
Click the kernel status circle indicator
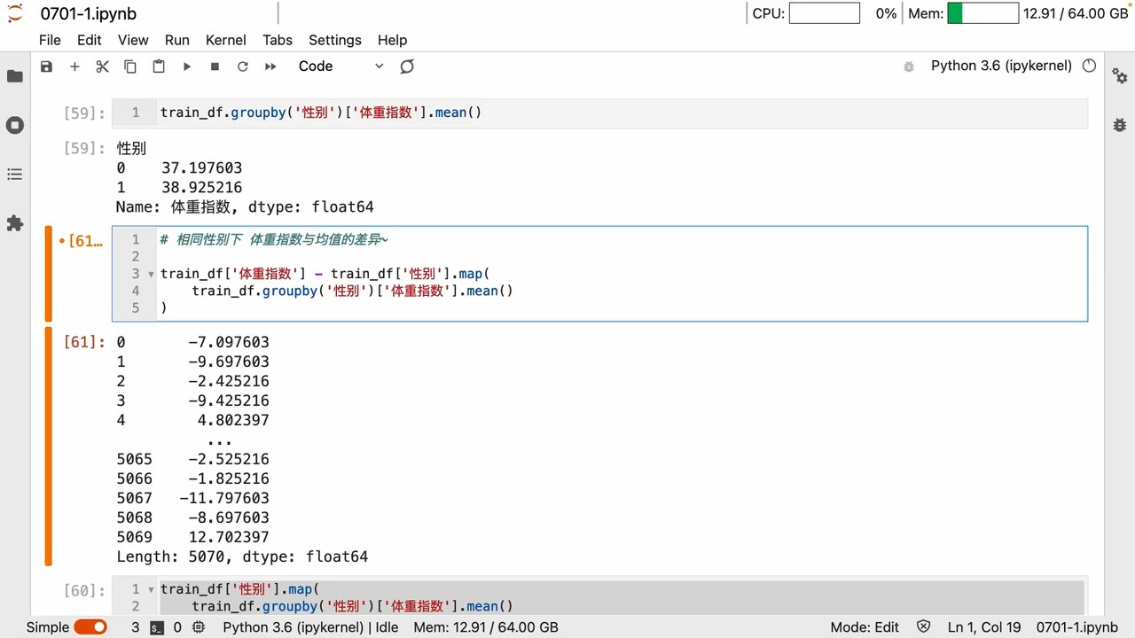[1090, 66]
